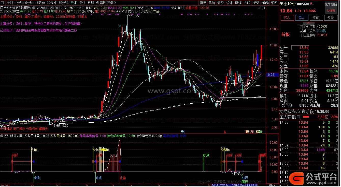Click the 内盘 value 434713
341x187 pixels.
pos(332,90)
